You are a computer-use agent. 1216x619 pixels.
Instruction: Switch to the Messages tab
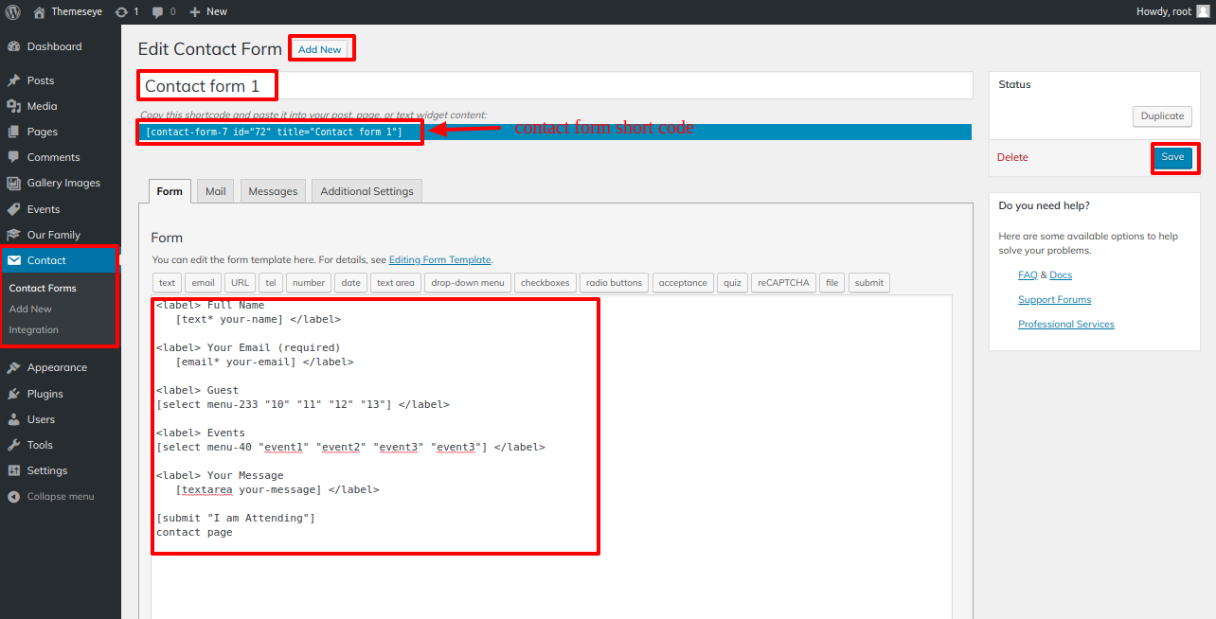tap(273, 191)
